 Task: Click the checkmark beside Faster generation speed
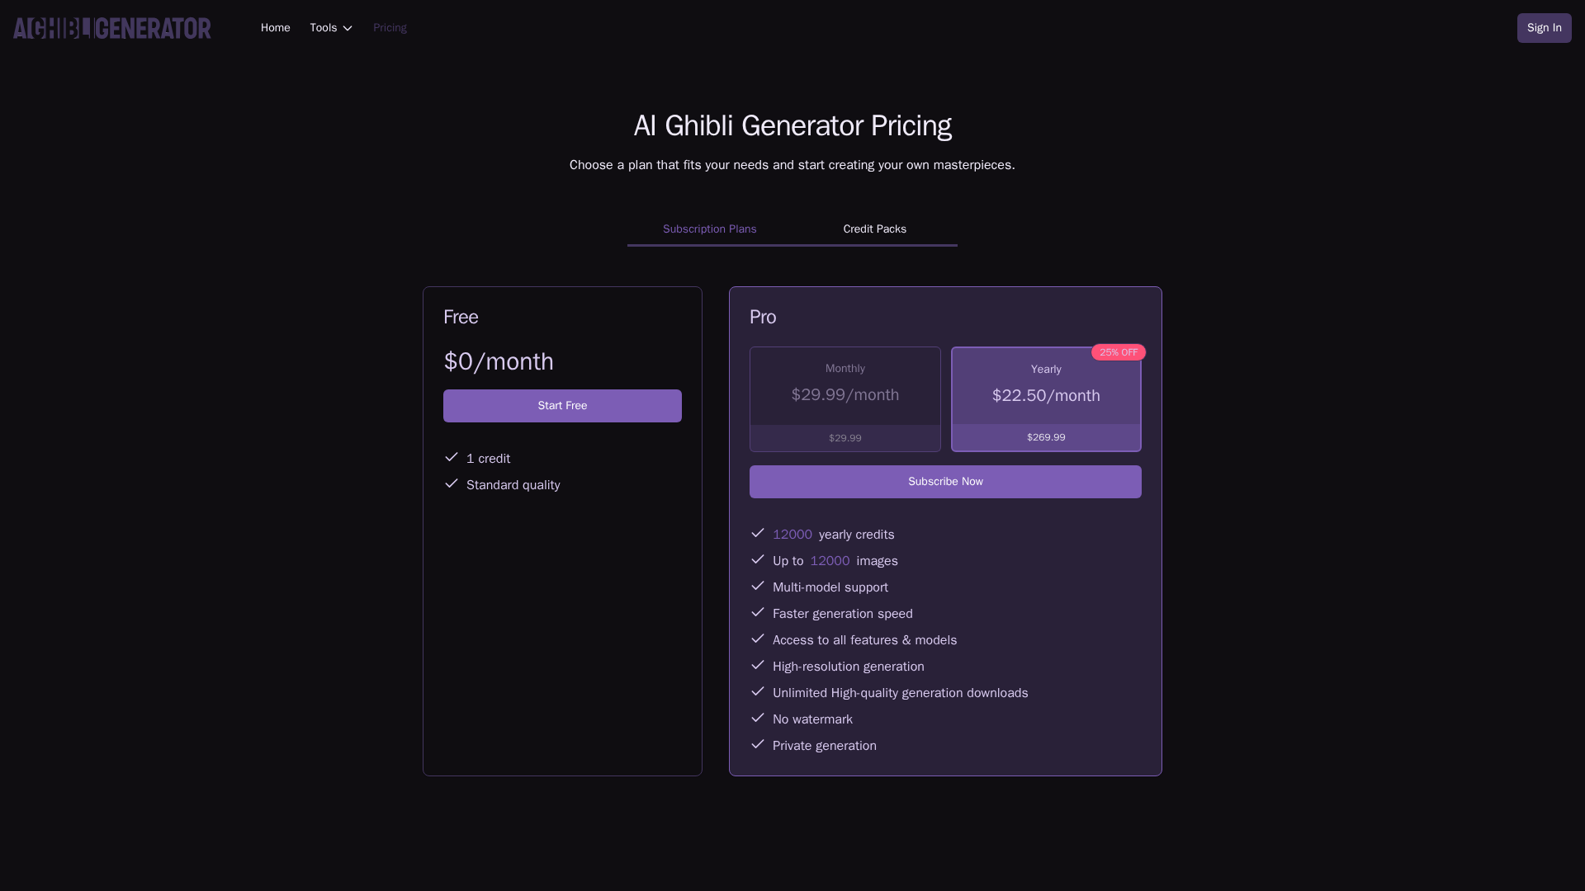coord(758,612)
